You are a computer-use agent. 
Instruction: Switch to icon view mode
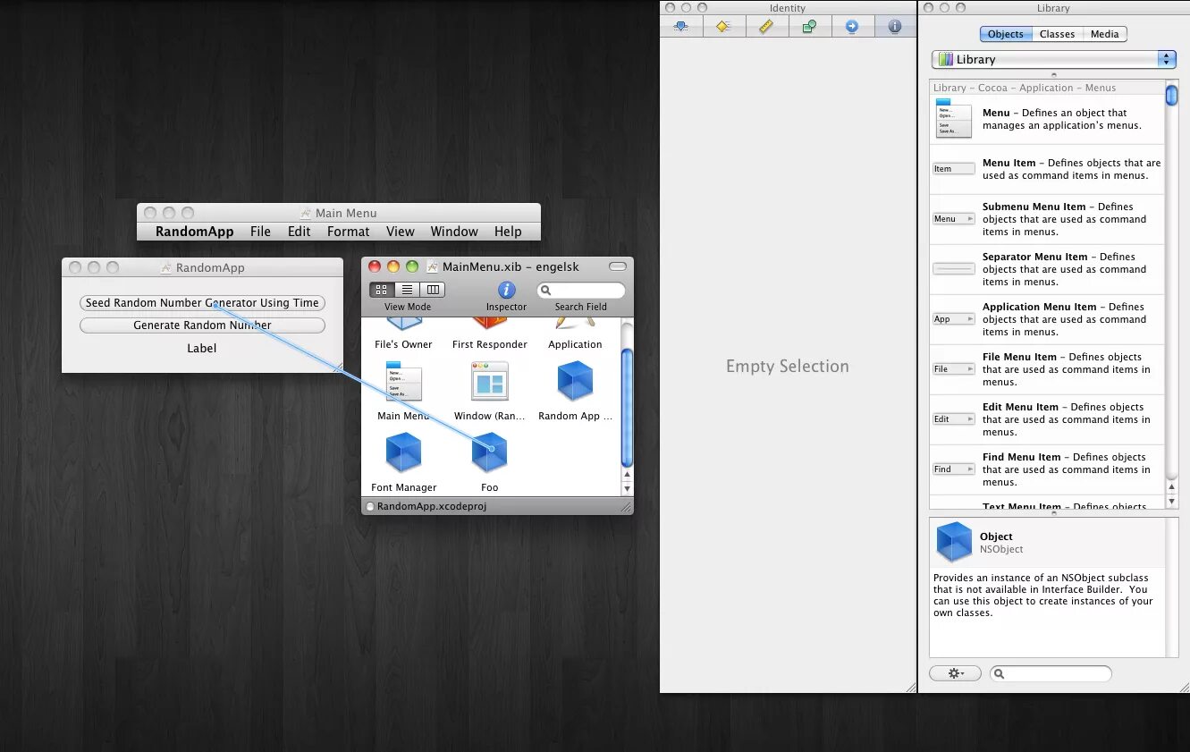point(382,290)
